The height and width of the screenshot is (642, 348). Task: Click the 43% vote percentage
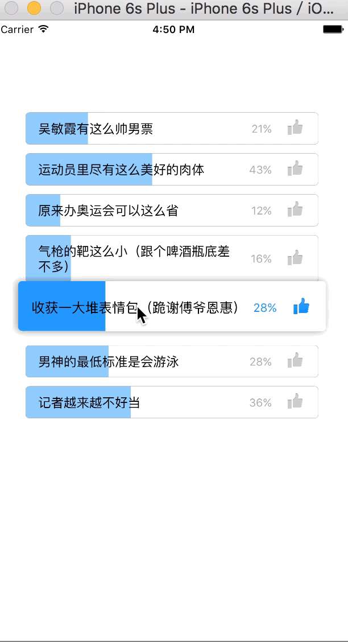(260, 170)
